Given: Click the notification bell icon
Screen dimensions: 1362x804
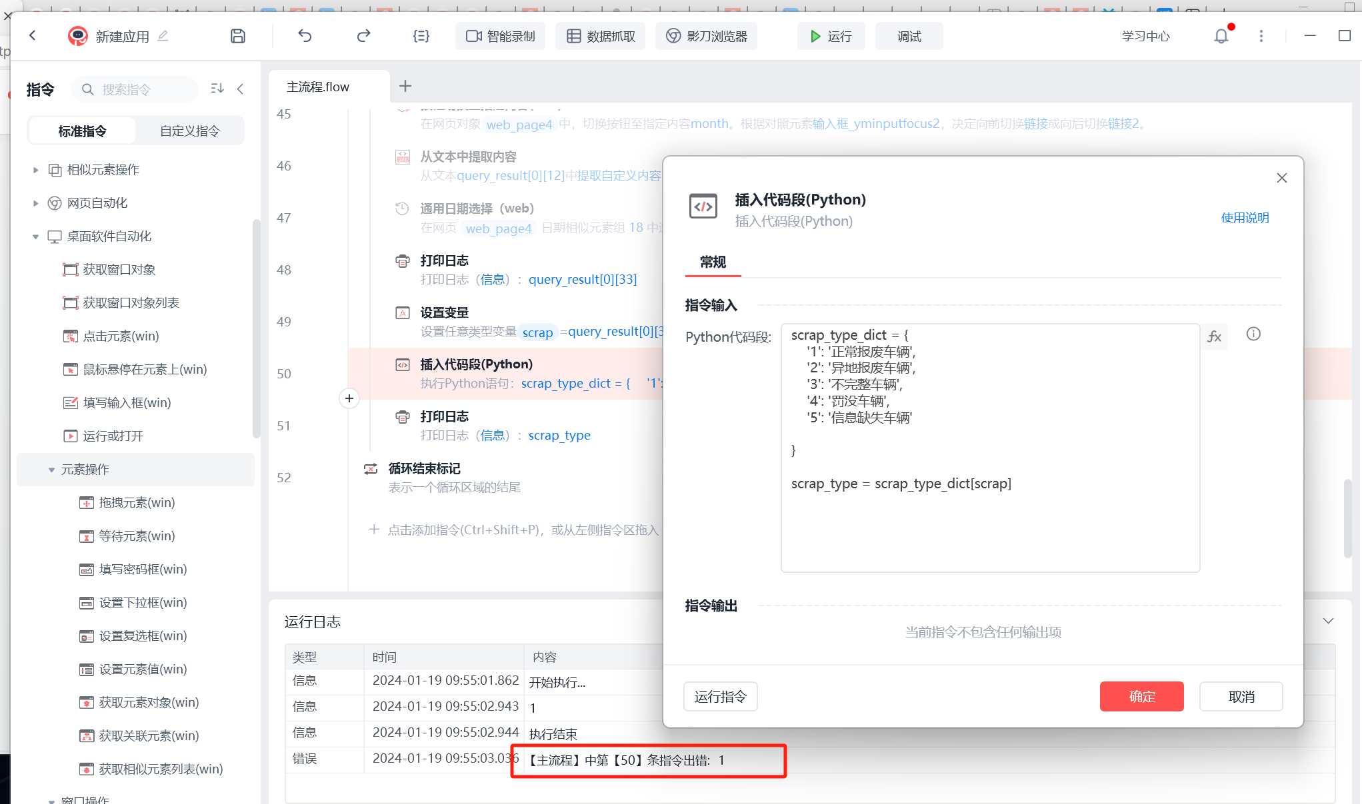Looking at the screenshot, I should point(1221,36).
